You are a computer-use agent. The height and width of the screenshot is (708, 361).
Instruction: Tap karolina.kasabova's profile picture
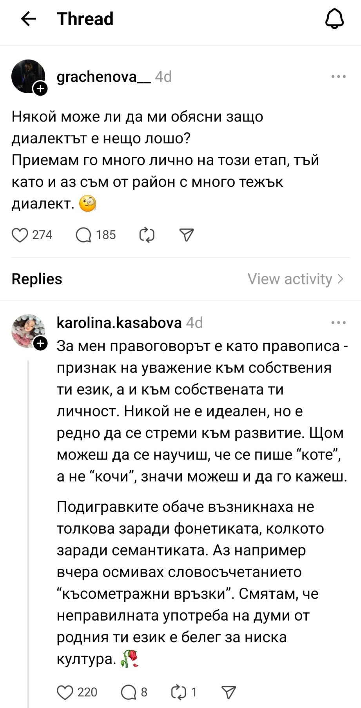27,330
